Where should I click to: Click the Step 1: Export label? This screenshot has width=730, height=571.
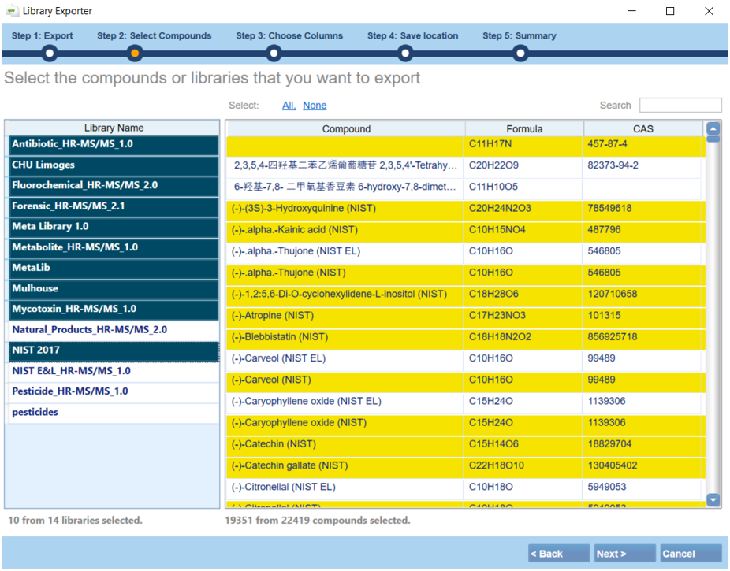click(x=43, y=35)
